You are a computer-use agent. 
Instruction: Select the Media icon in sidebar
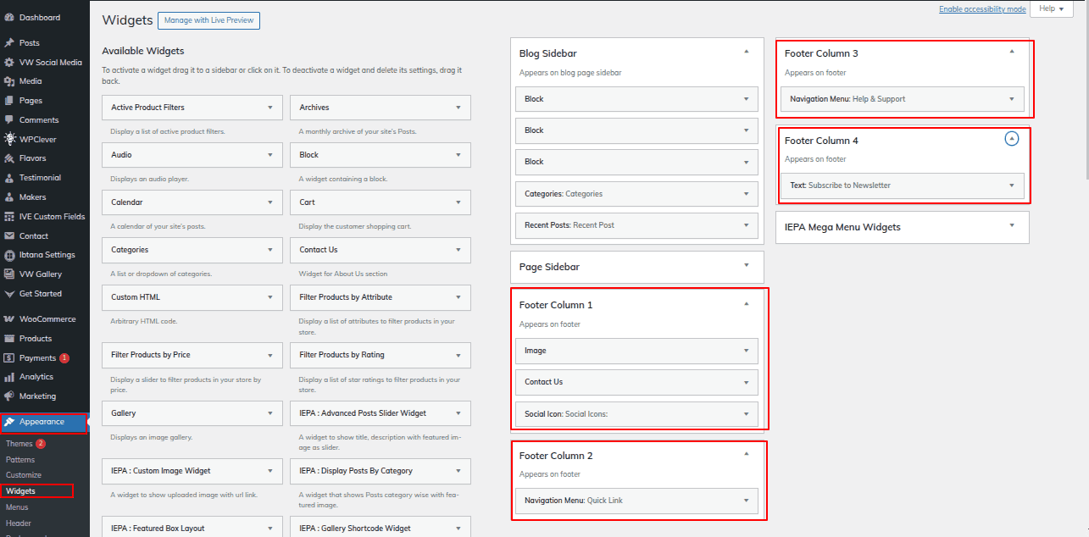coord(9,81)
